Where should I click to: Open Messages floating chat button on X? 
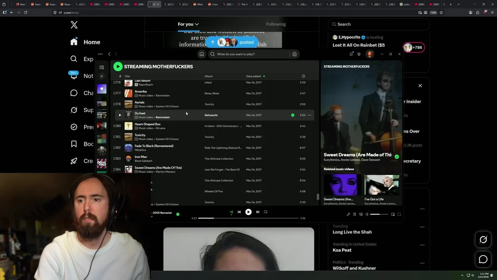[x=483, y=259]
